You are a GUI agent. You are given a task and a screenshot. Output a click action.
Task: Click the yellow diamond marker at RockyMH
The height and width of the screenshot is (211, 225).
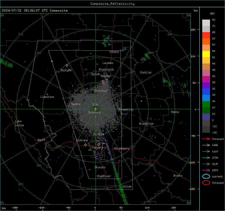pos(67,65)
